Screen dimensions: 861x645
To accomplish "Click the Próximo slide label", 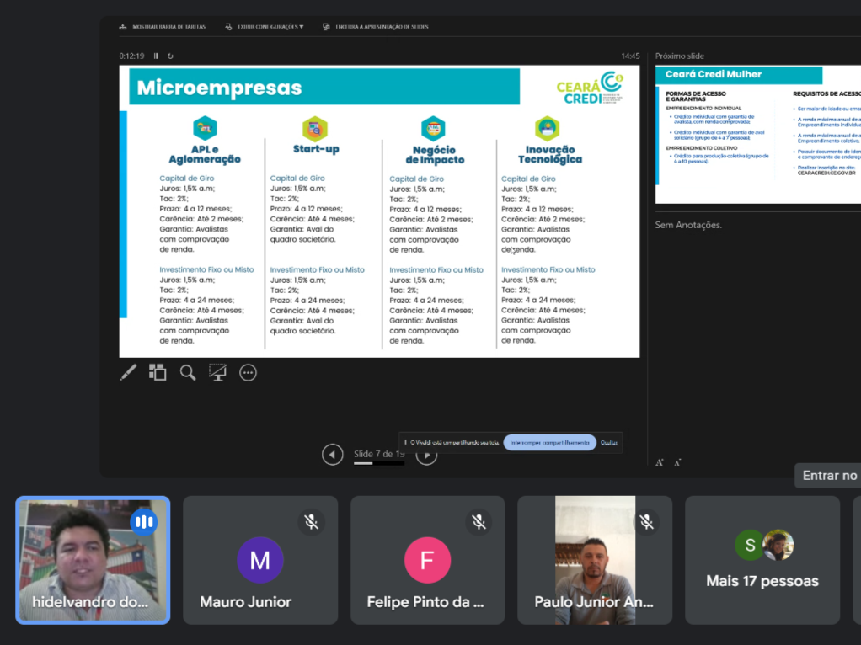I will click(679, 56).
